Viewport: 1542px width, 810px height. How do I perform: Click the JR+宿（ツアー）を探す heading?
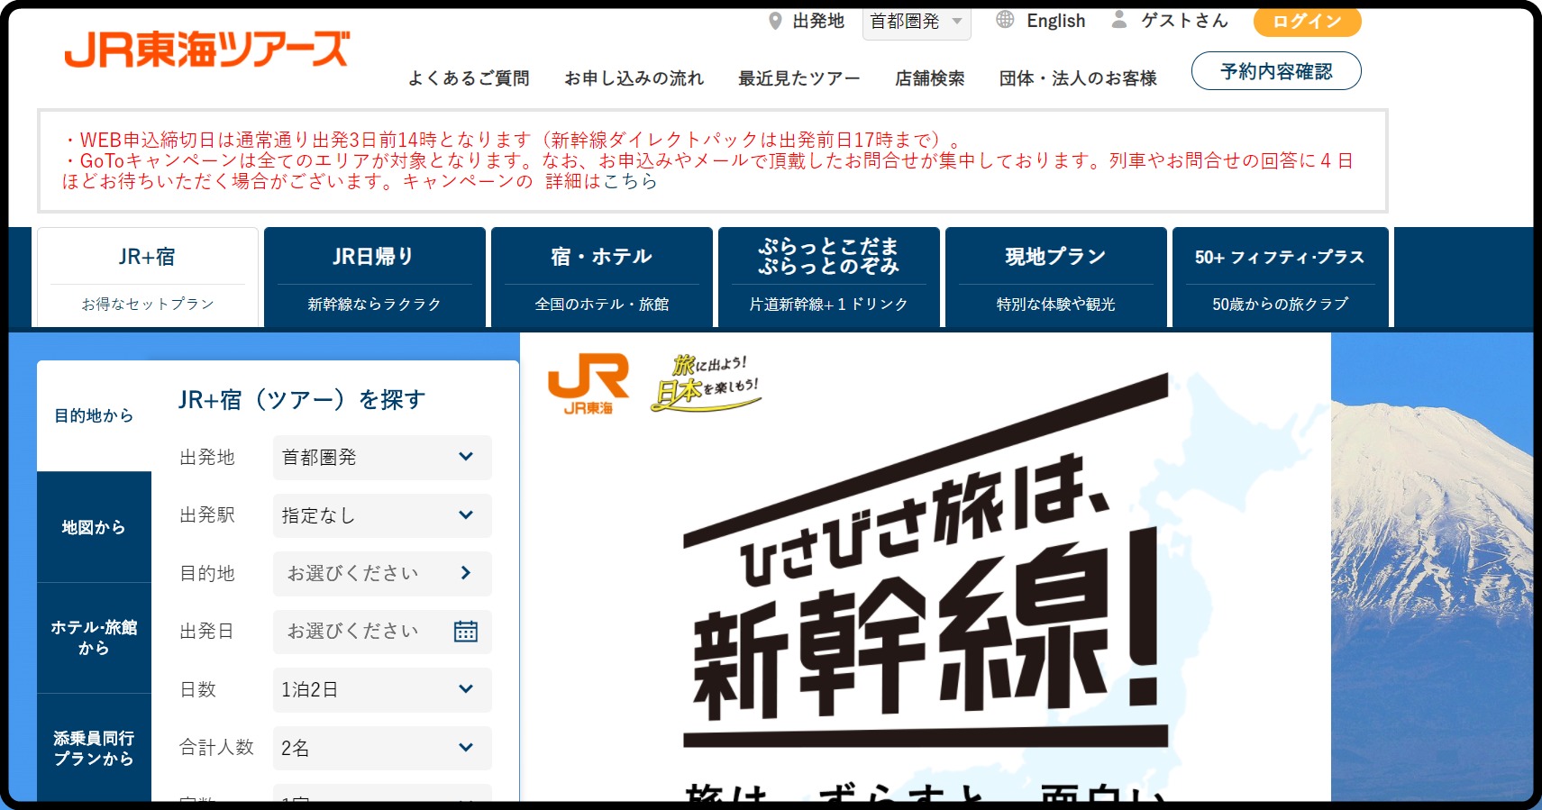(302, 399)
